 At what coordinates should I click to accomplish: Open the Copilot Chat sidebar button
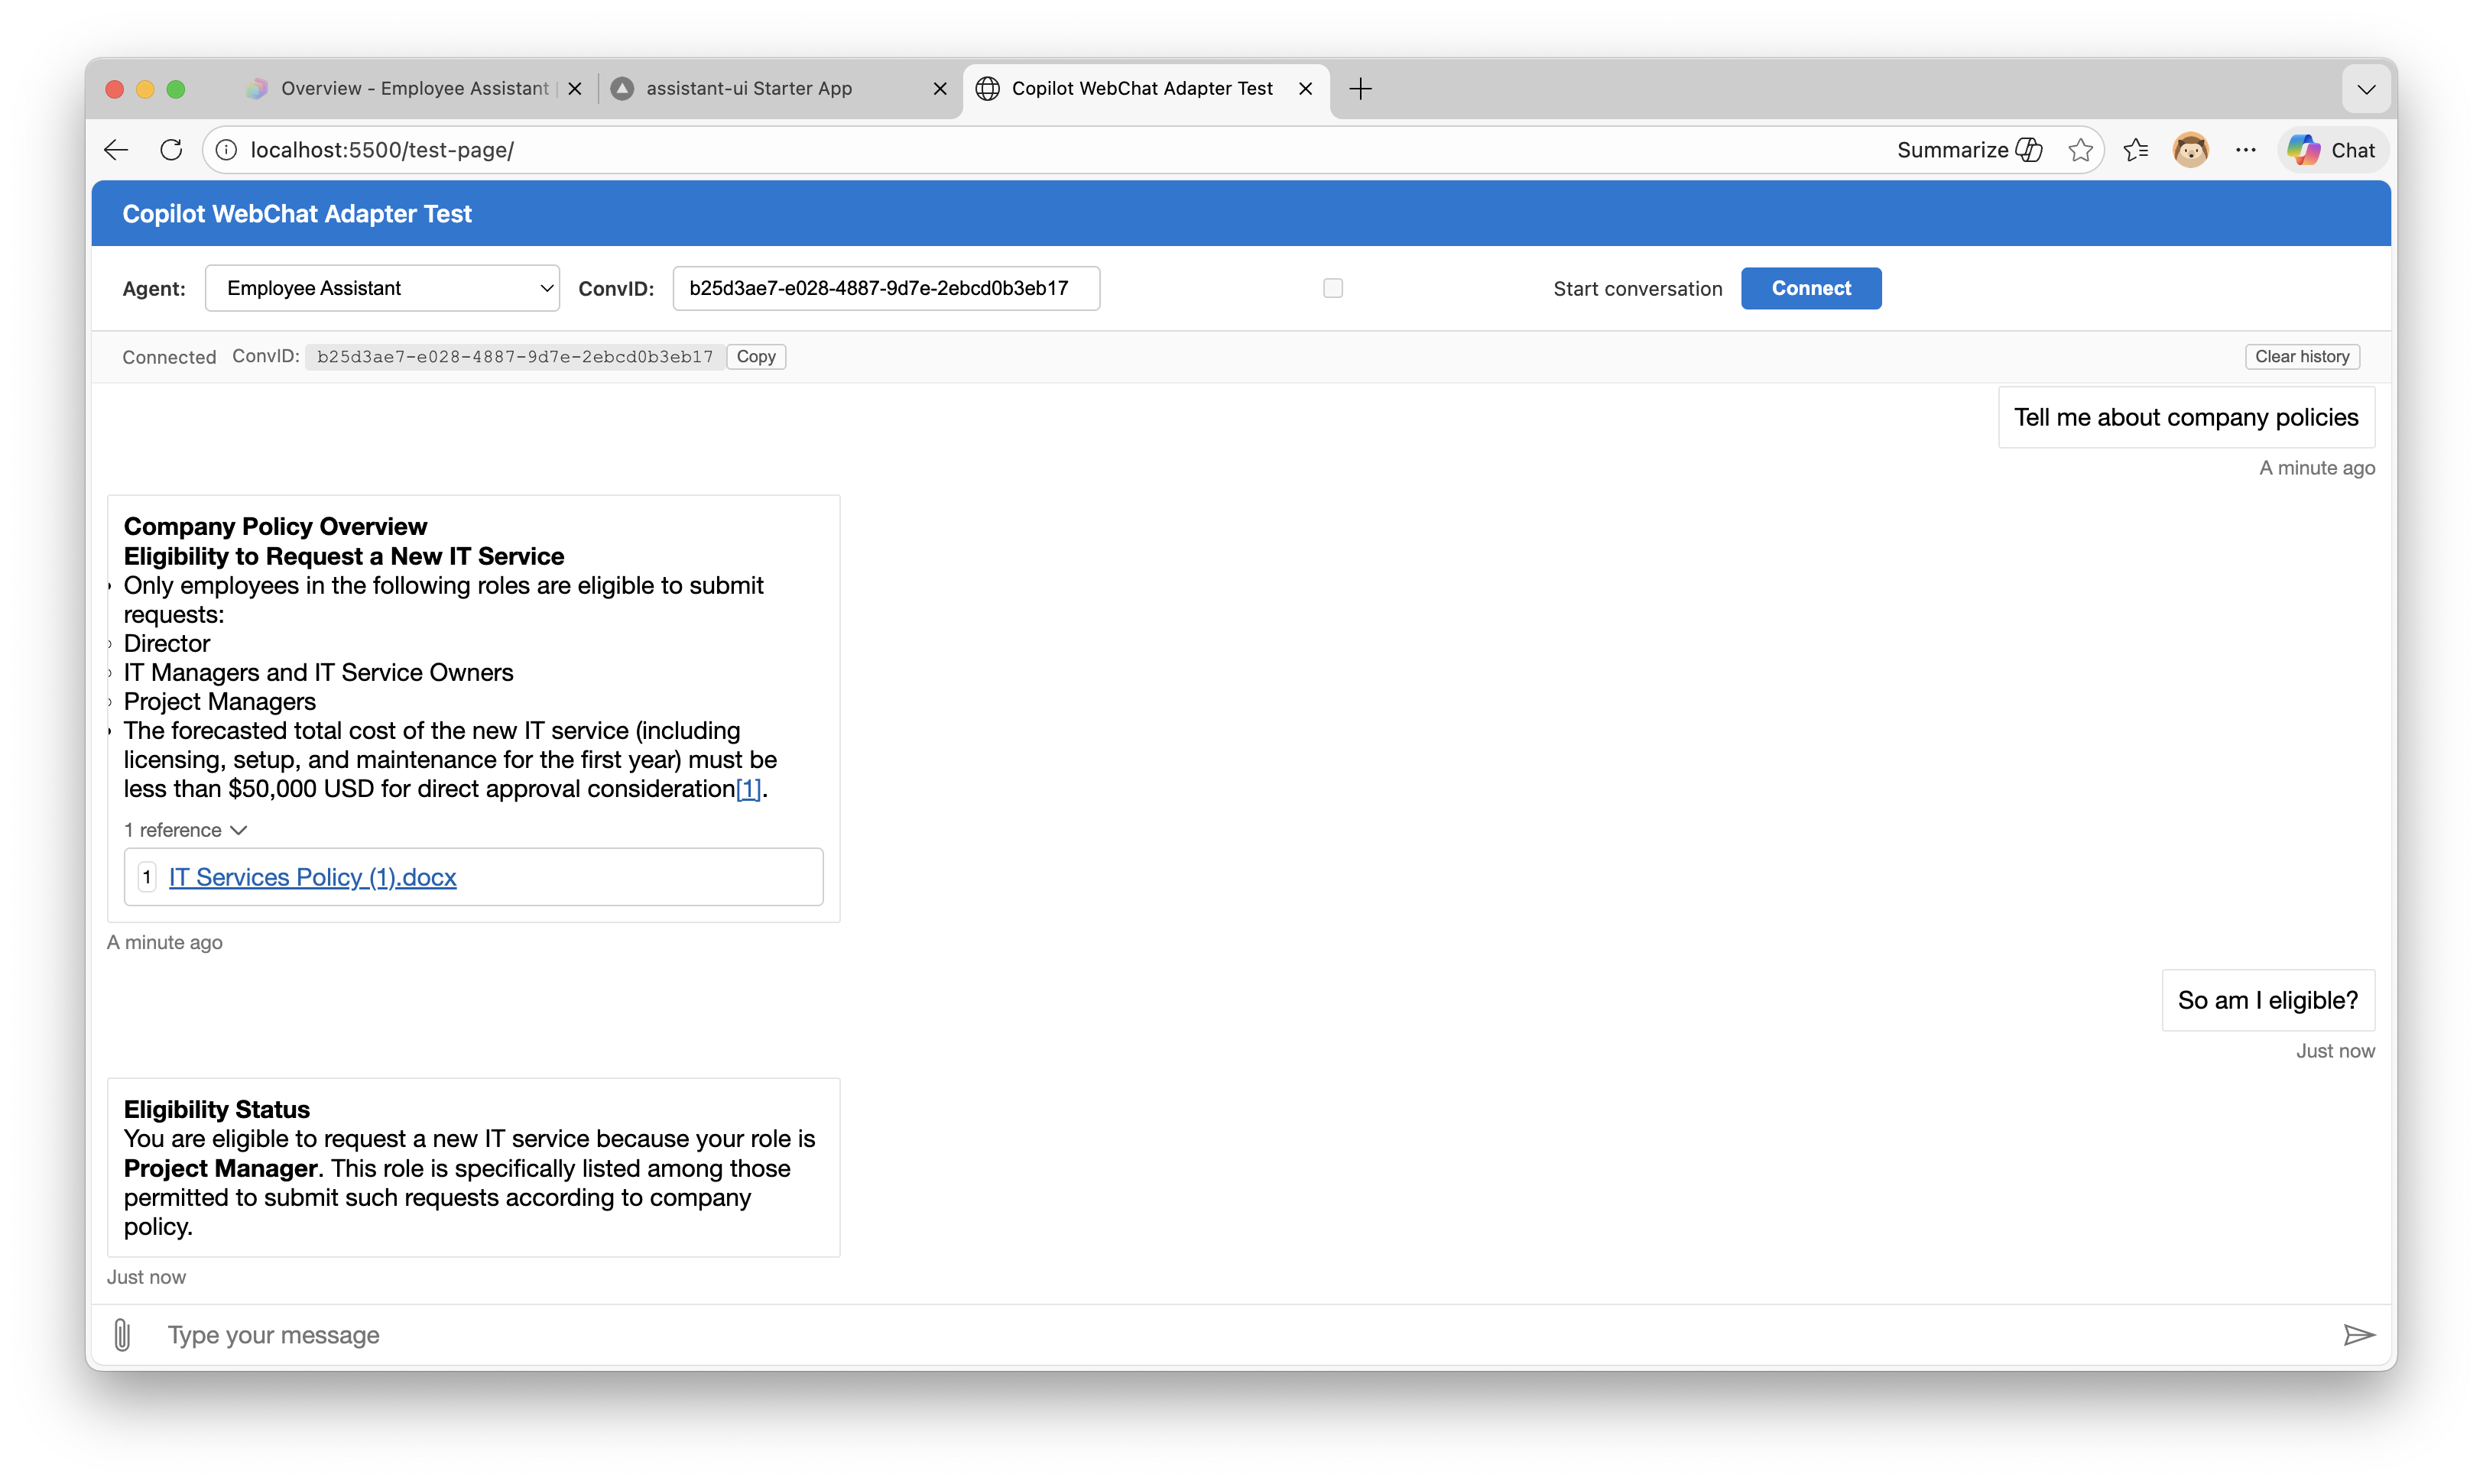[x=2332, y=150]
